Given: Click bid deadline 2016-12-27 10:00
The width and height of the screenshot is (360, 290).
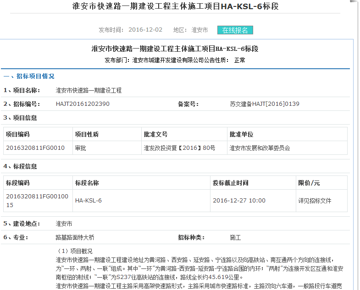Looking at the screenshot, I should coord(239,201).
